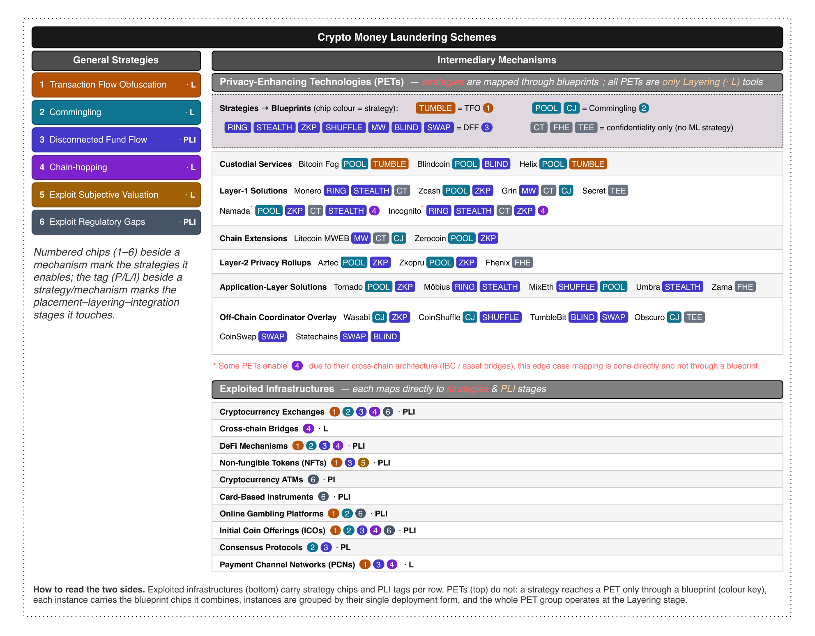The width and height of the screenshot is (815, 636).
Task: Click the Application-Layer Solutions row label
Action: tap(273, 287)
